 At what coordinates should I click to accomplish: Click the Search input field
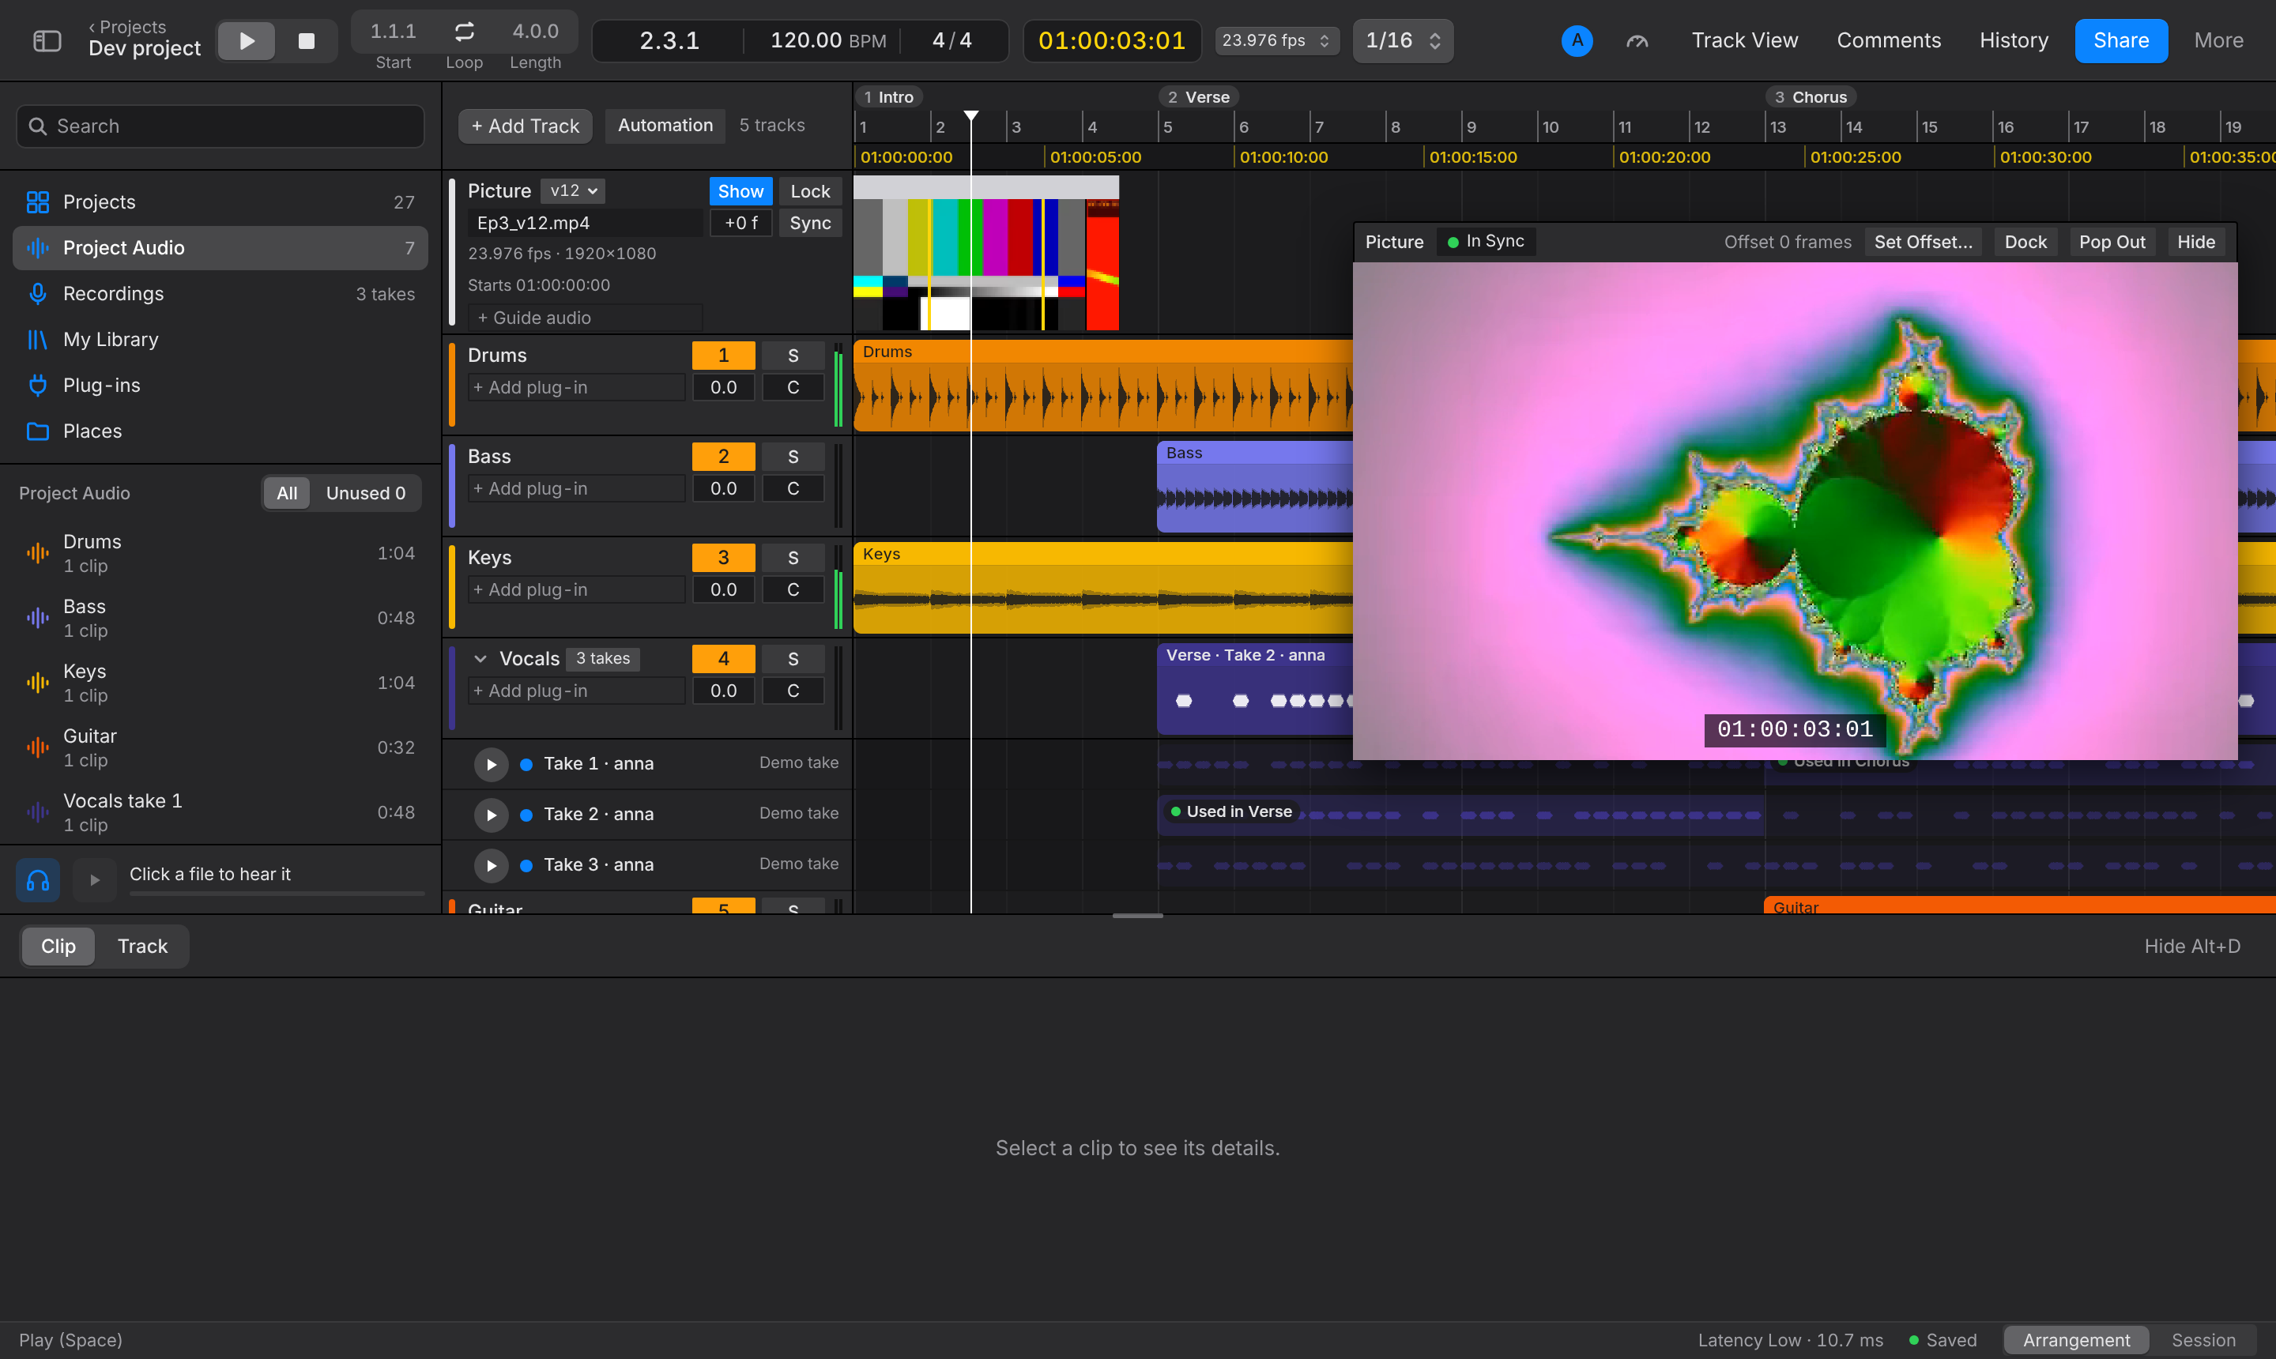220,126
